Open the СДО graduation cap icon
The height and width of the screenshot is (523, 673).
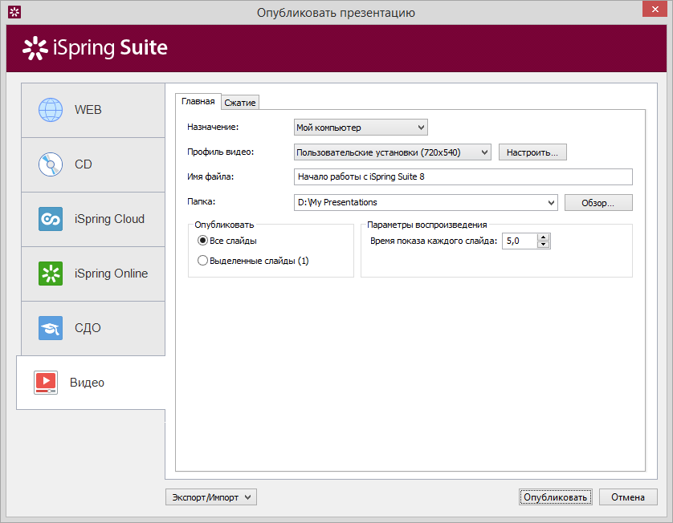pyautogui.click(x=51, y=328)
